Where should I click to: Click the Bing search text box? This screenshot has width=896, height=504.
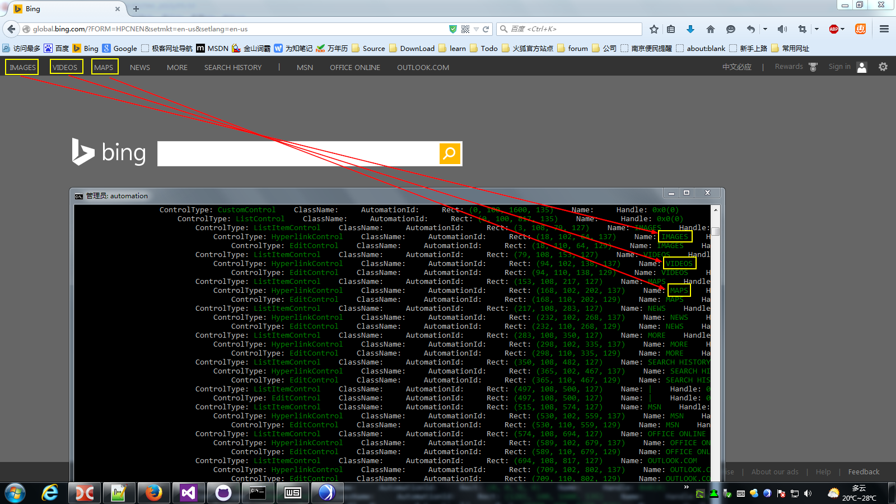click(x=298, y=153)
